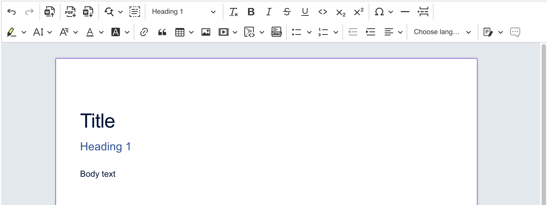This screenshot has height=205, width=547.
Task: Import from Word document icon
Action: 50,12
